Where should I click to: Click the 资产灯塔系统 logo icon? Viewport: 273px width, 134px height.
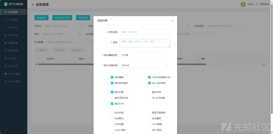coord(6,4)
